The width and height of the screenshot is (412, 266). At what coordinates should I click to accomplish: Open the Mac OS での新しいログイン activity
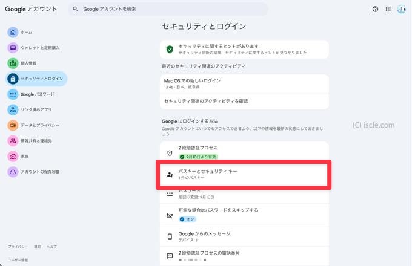tap(244, 83)
